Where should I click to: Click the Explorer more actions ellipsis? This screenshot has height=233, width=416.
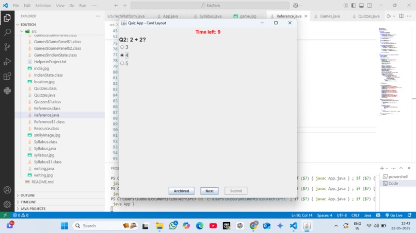point(98,16)
